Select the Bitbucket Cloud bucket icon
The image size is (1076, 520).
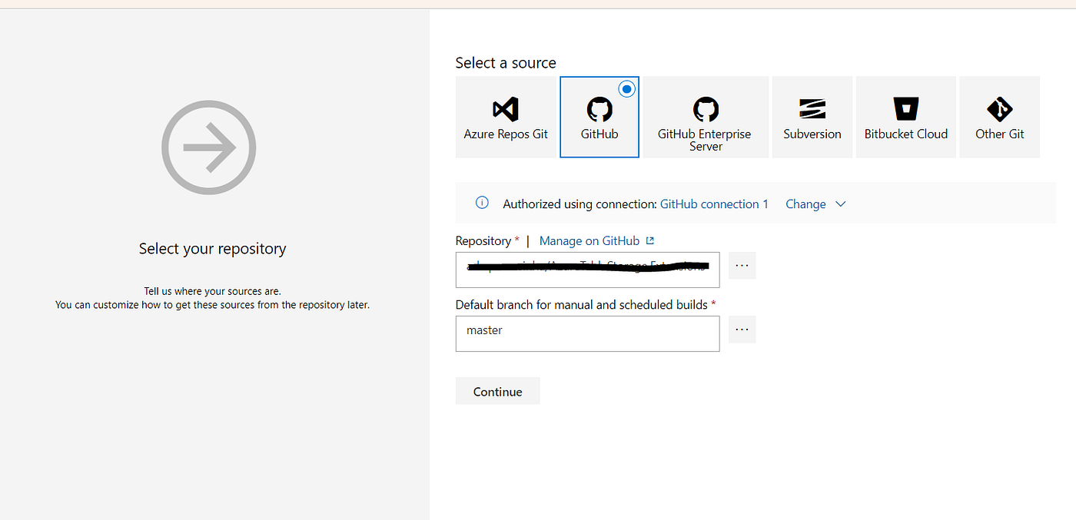905,108
